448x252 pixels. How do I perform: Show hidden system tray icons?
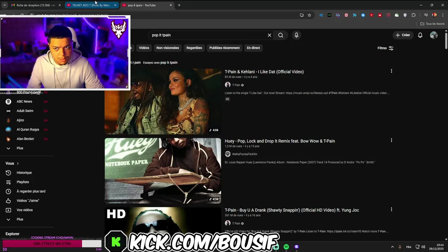(392, 247)
